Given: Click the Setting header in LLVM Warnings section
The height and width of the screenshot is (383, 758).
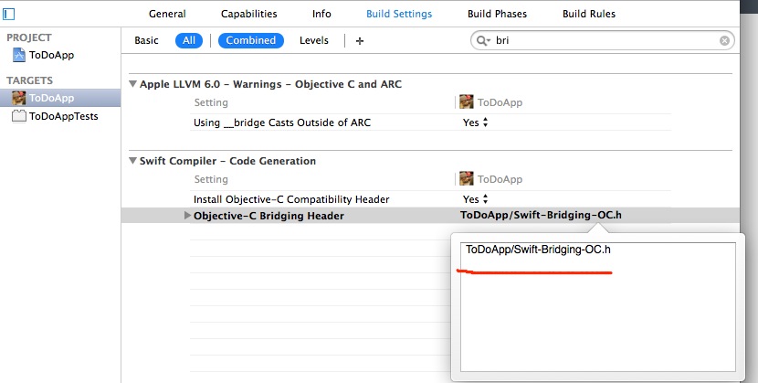Looking at the screenshot, I should click(211, 102).
